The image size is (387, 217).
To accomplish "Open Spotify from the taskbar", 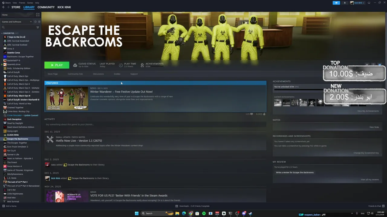I will point(204,213).
